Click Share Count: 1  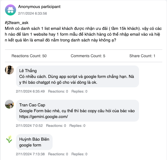pyautogui.click(x=142, y=56)
